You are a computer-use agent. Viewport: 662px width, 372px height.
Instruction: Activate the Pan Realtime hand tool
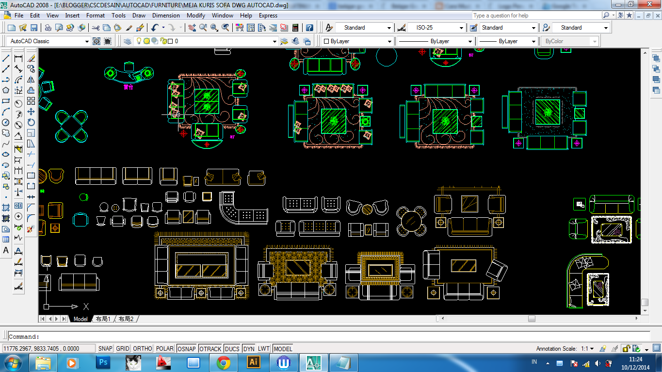click(x=192, y=28)
